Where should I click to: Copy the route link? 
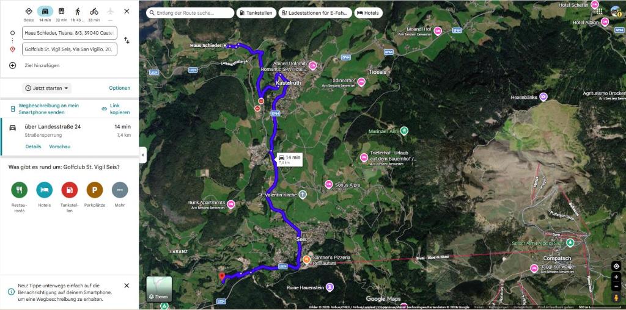pos(116,109)
